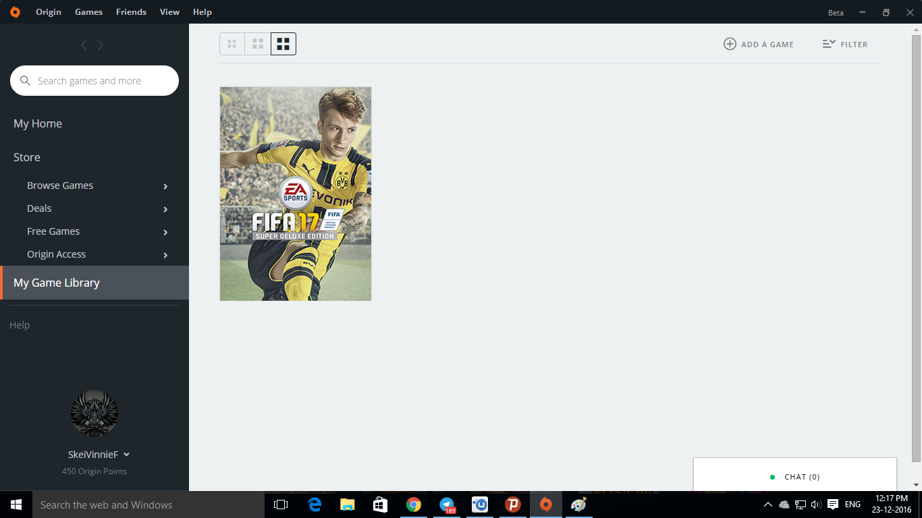Viewport: 922px width, 518px height.
Task: Click the ADD A GAME label
Action: pyautogui.click(x=767, y=45)
